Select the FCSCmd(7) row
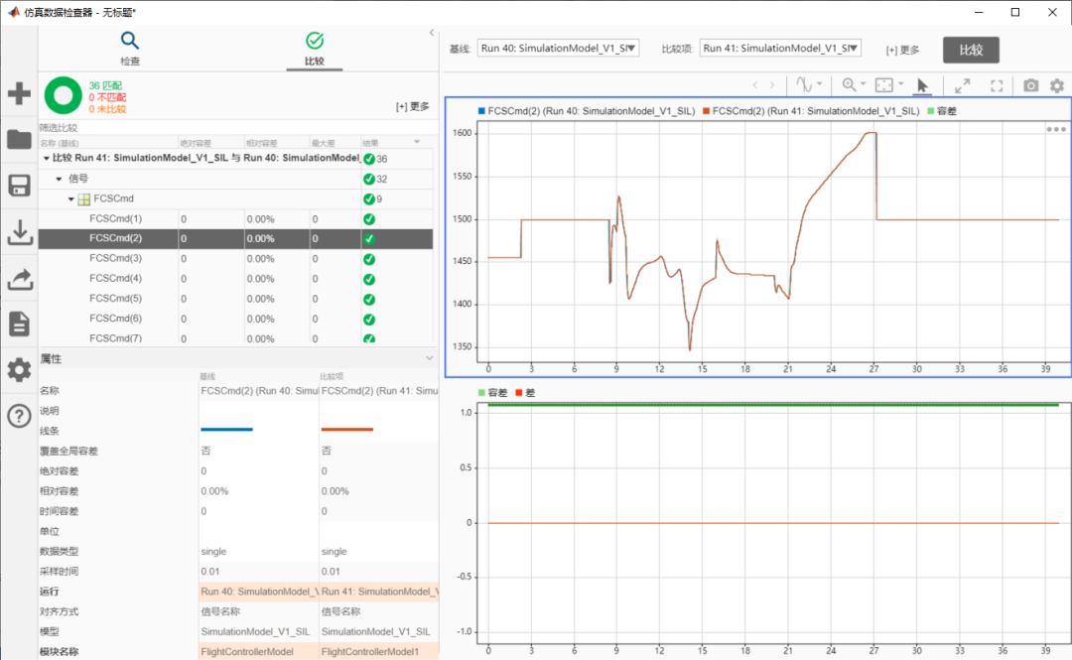1072x660 pixels. point(235,337)
